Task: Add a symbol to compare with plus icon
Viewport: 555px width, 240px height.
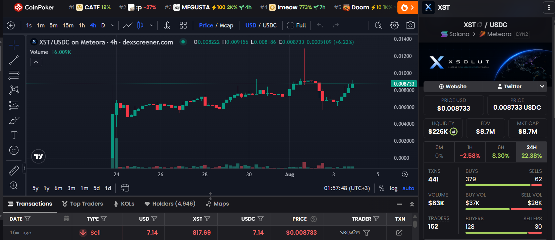Action: pos(11,25)
